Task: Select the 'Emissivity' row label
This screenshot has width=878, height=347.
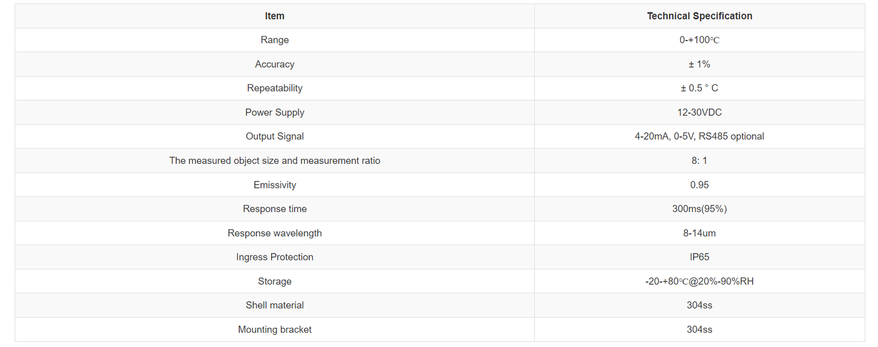Action: [274, 185]
